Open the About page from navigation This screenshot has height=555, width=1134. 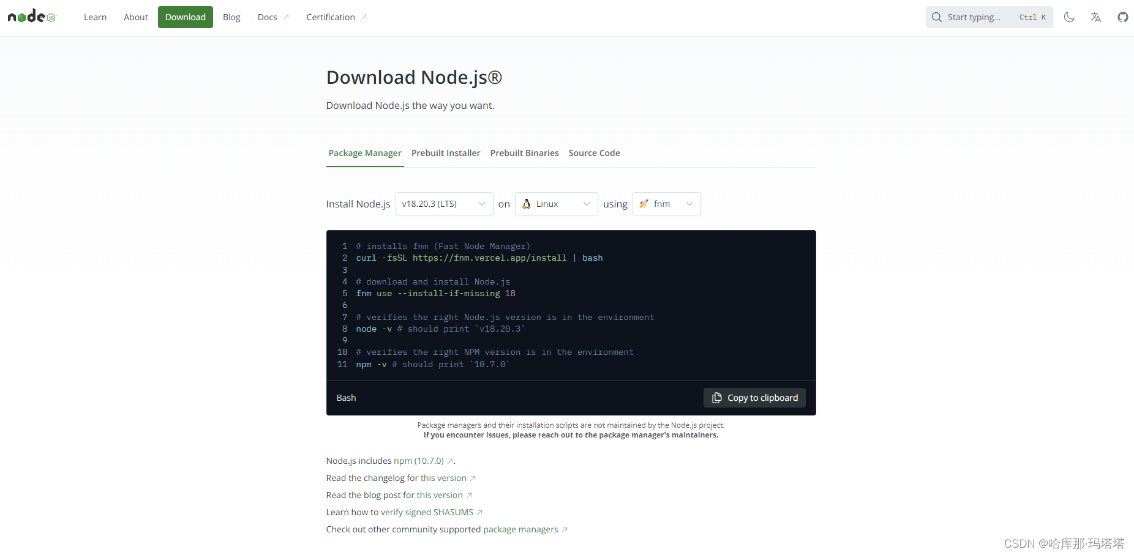point(135,17)
